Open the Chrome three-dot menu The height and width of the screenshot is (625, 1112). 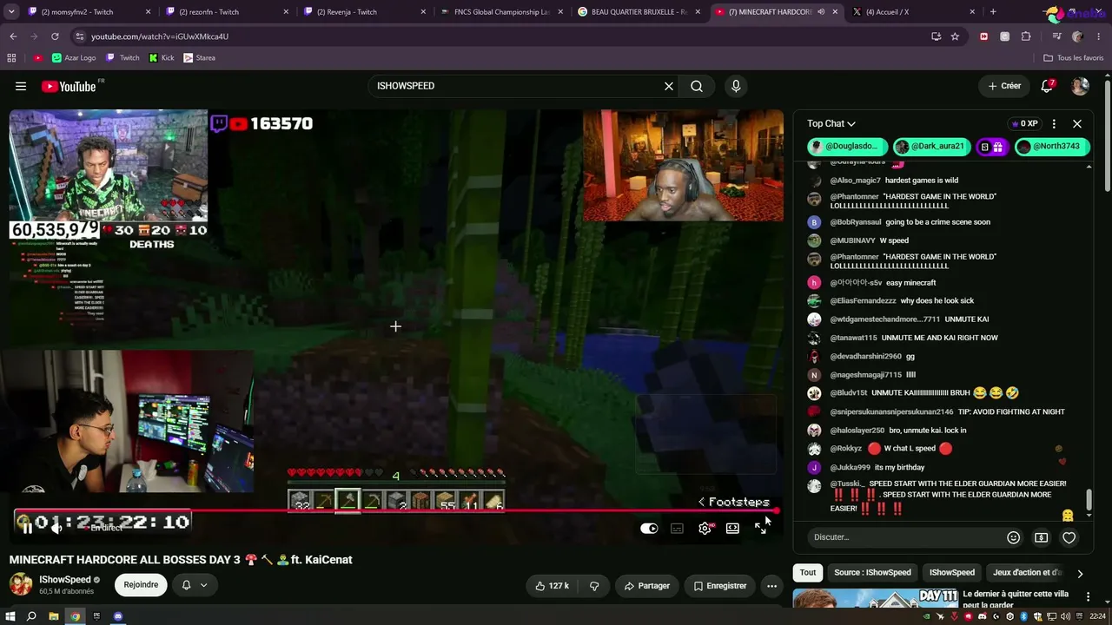pyautogui.click(x=1098, y=36)
